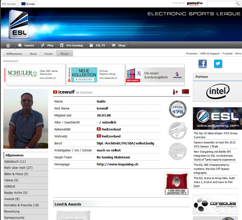Click the Level & Awards heading
The height and width of the screenshot is (220, 242).
(68, 204)
